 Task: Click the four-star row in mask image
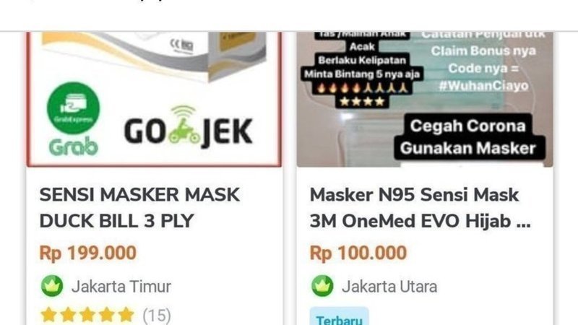tap(362, 101)
